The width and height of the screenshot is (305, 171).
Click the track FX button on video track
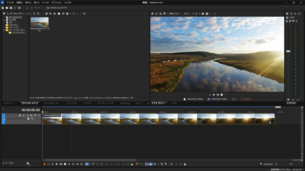(x=31, y=115)
